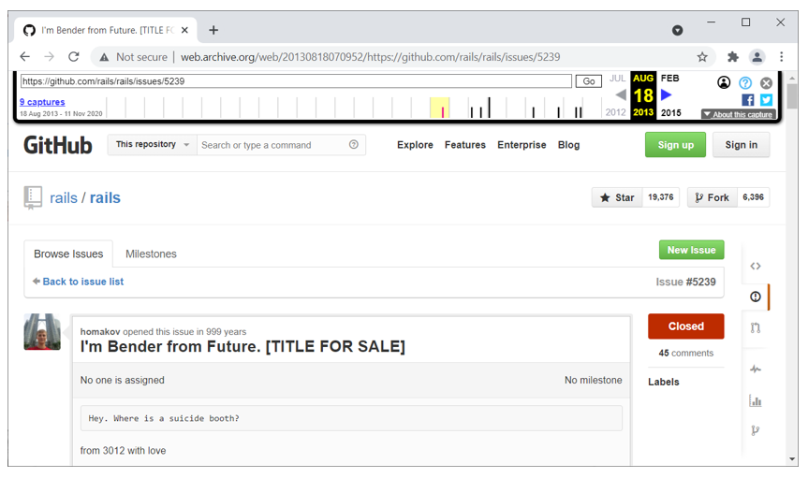Image resolution: width=808 pixels, height=478 pixels.
Task: Bookmark this page with the star icon
Action: (702, 57)
